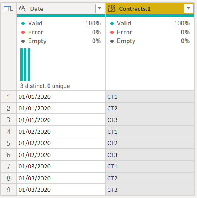Click the Date cell in row 3
197x198 pixels.
(x=61, y=120)
